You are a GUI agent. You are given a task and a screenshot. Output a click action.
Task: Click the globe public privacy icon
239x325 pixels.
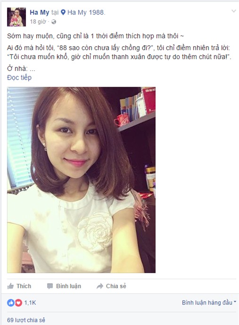click(x=54, y=22)
